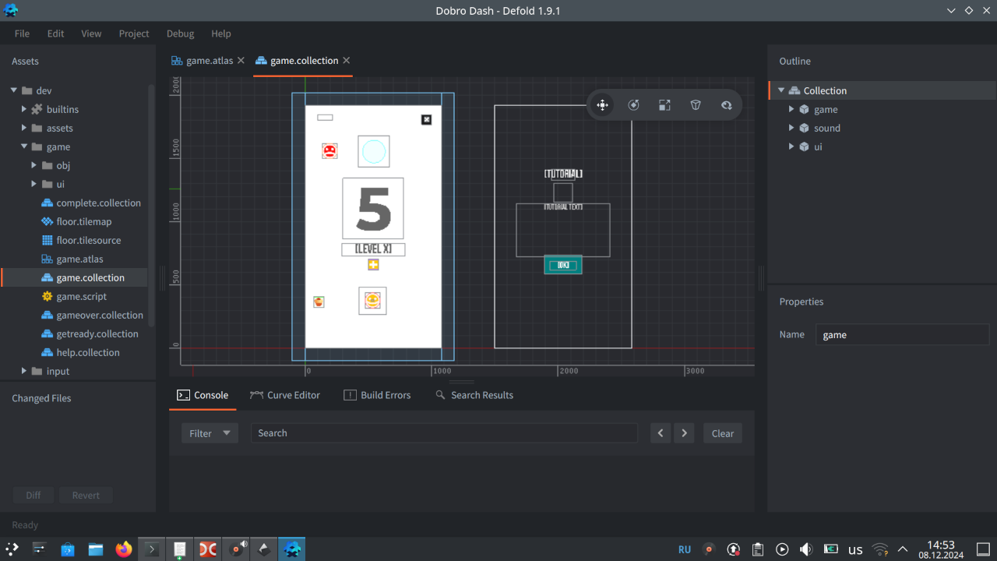Select the teal OK button in scene

click(563, 265)
